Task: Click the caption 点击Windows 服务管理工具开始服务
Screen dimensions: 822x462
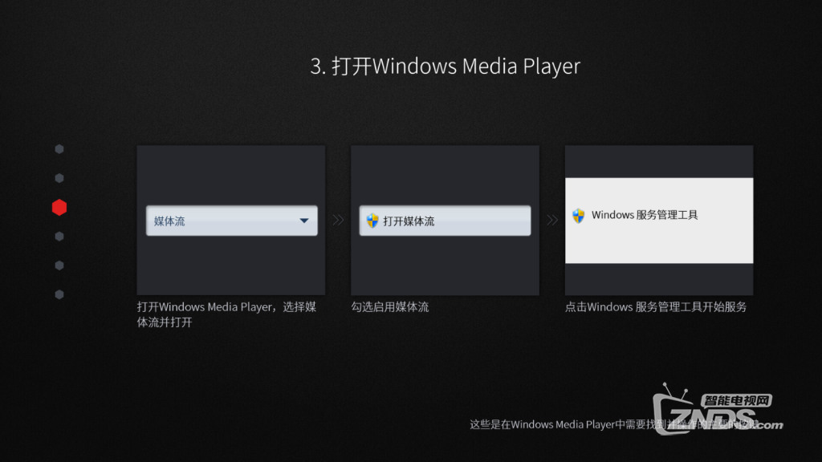Action: pos(656,306)
